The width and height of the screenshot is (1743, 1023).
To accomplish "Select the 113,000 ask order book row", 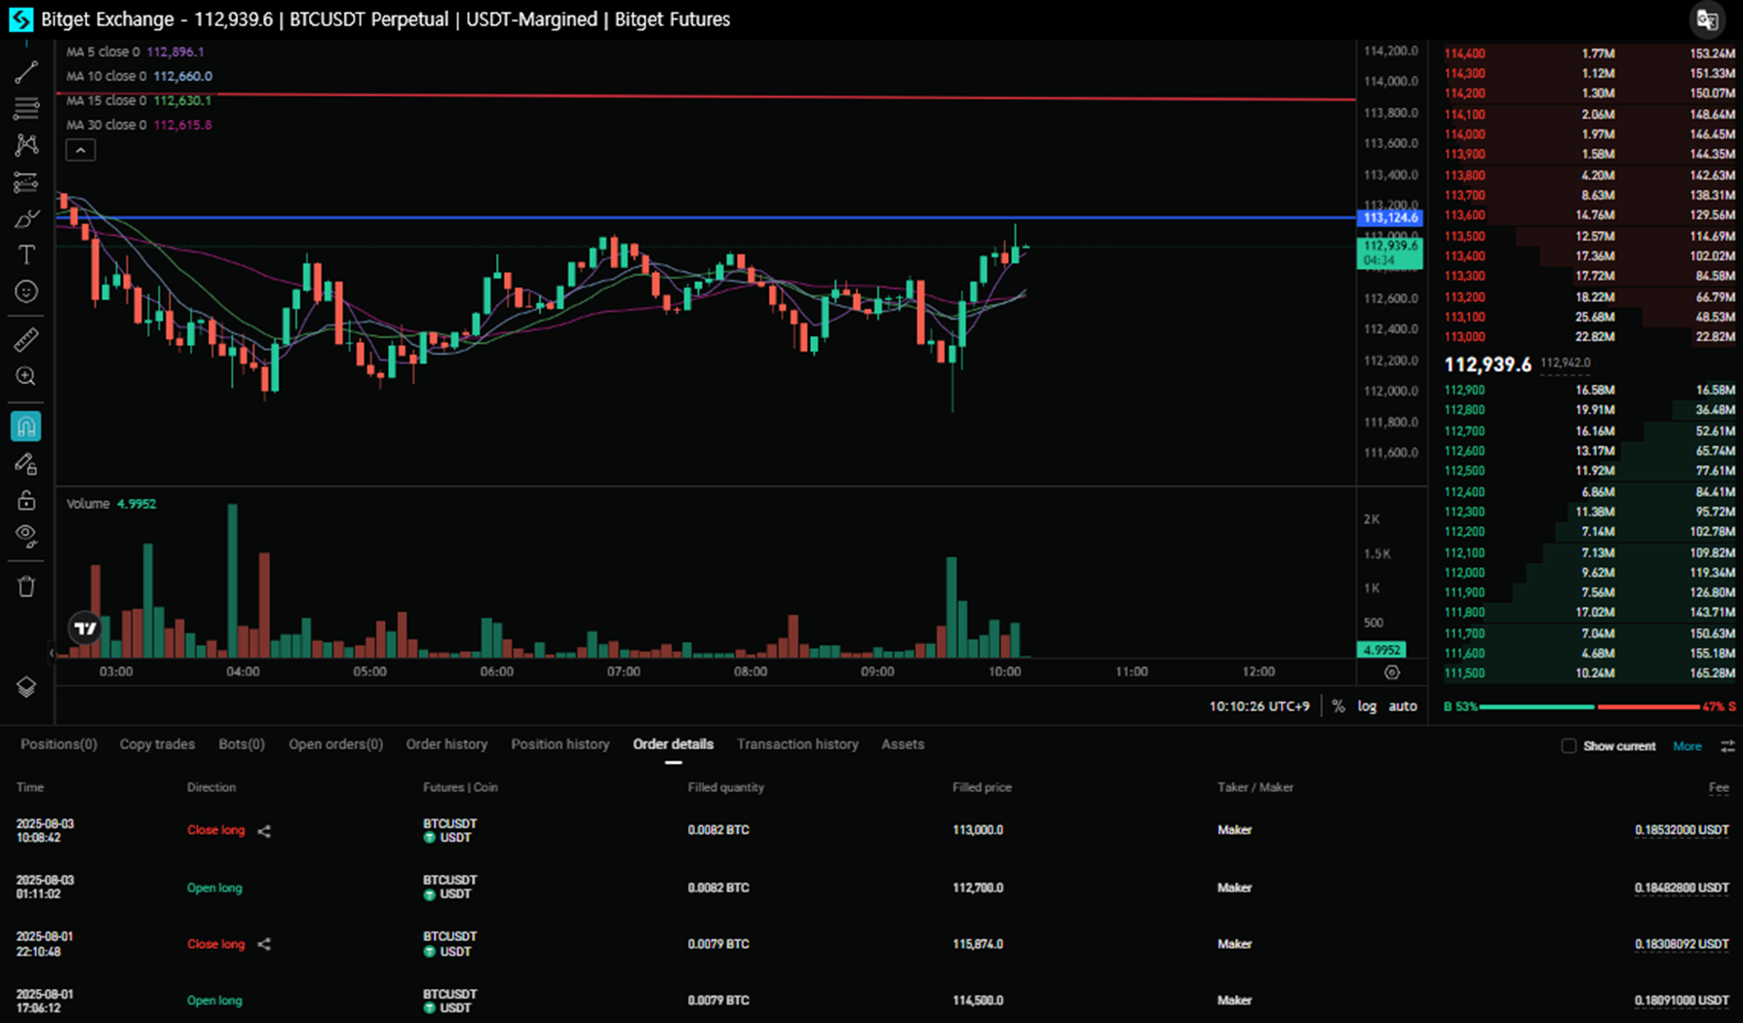I will [1589, 337].
